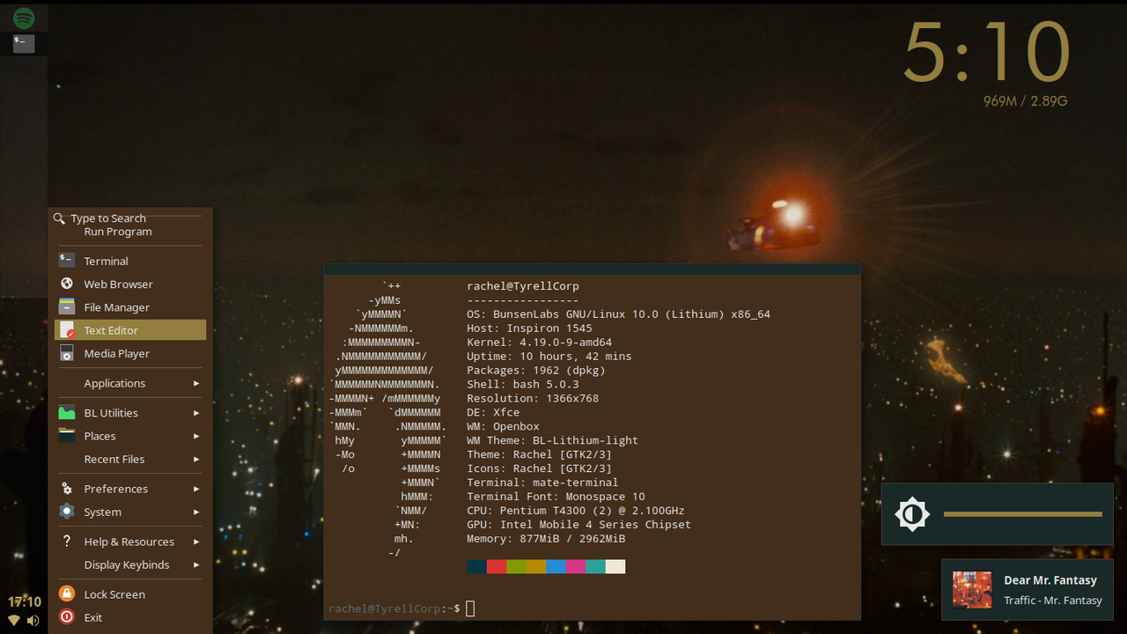The image size is (1127, 634).
Task: Click the terminal prompt cursor
Action: pos(470,608)
